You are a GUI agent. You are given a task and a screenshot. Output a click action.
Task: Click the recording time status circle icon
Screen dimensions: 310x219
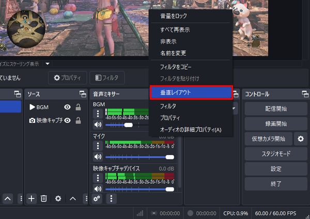[190, 213]
